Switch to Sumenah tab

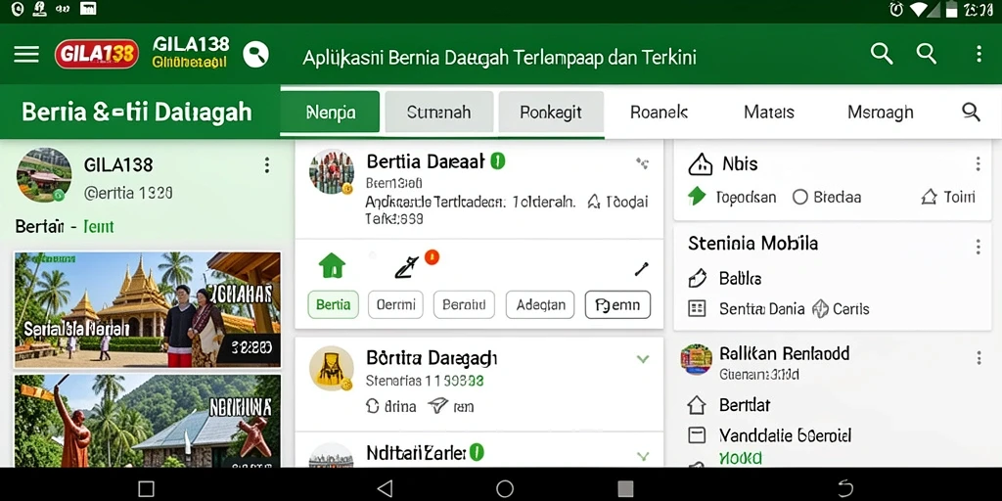[x=439, y=113]
